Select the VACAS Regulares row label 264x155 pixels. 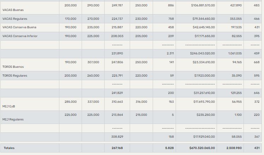tap(15, 18)
